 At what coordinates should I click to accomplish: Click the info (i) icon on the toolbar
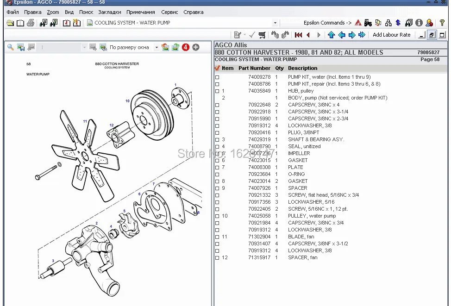click(419, 23)
